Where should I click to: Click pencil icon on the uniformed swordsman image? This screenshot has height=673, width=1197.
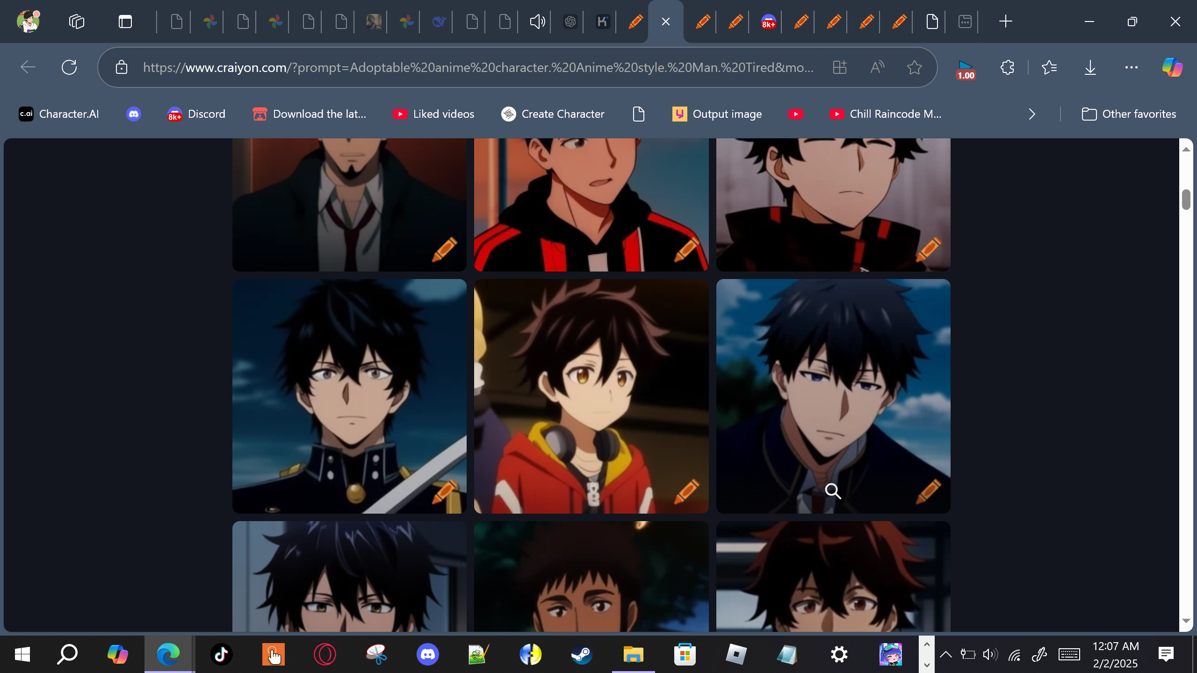(x=444, y=491)
